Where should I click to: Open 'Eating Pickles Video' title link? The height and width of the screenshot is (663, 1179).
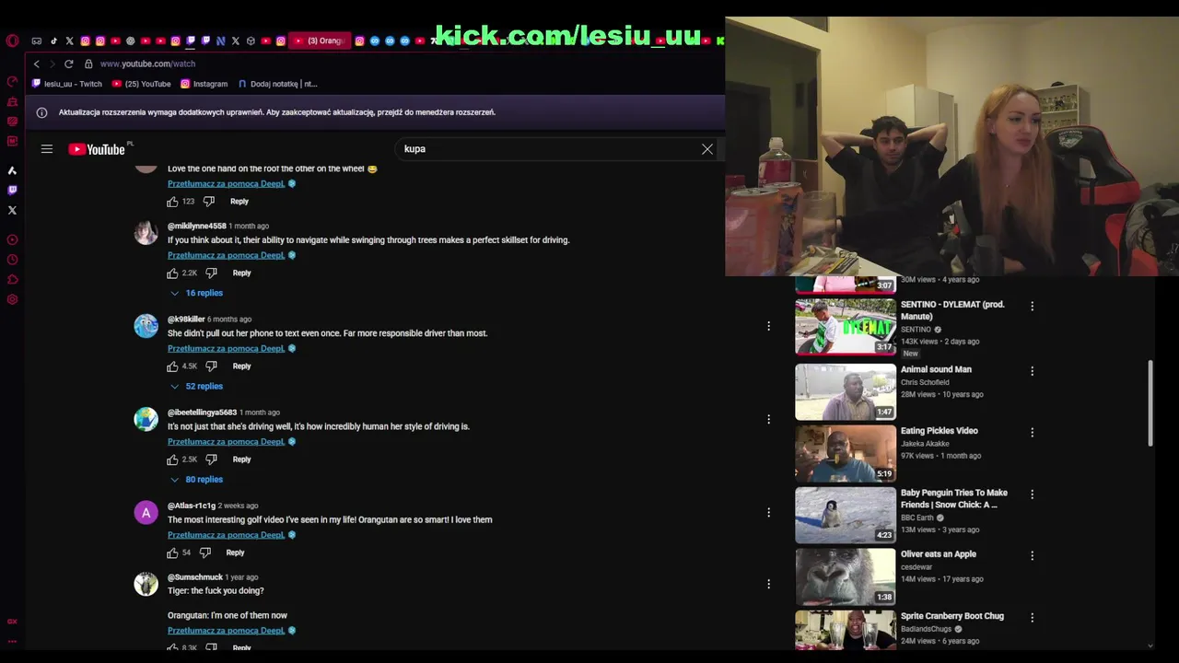click(940, 431)
